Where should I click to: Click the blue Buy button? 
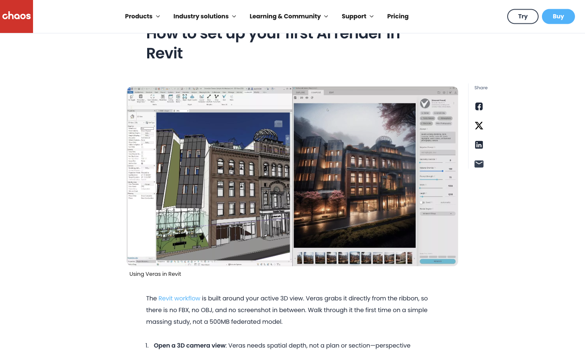[558, 16]
